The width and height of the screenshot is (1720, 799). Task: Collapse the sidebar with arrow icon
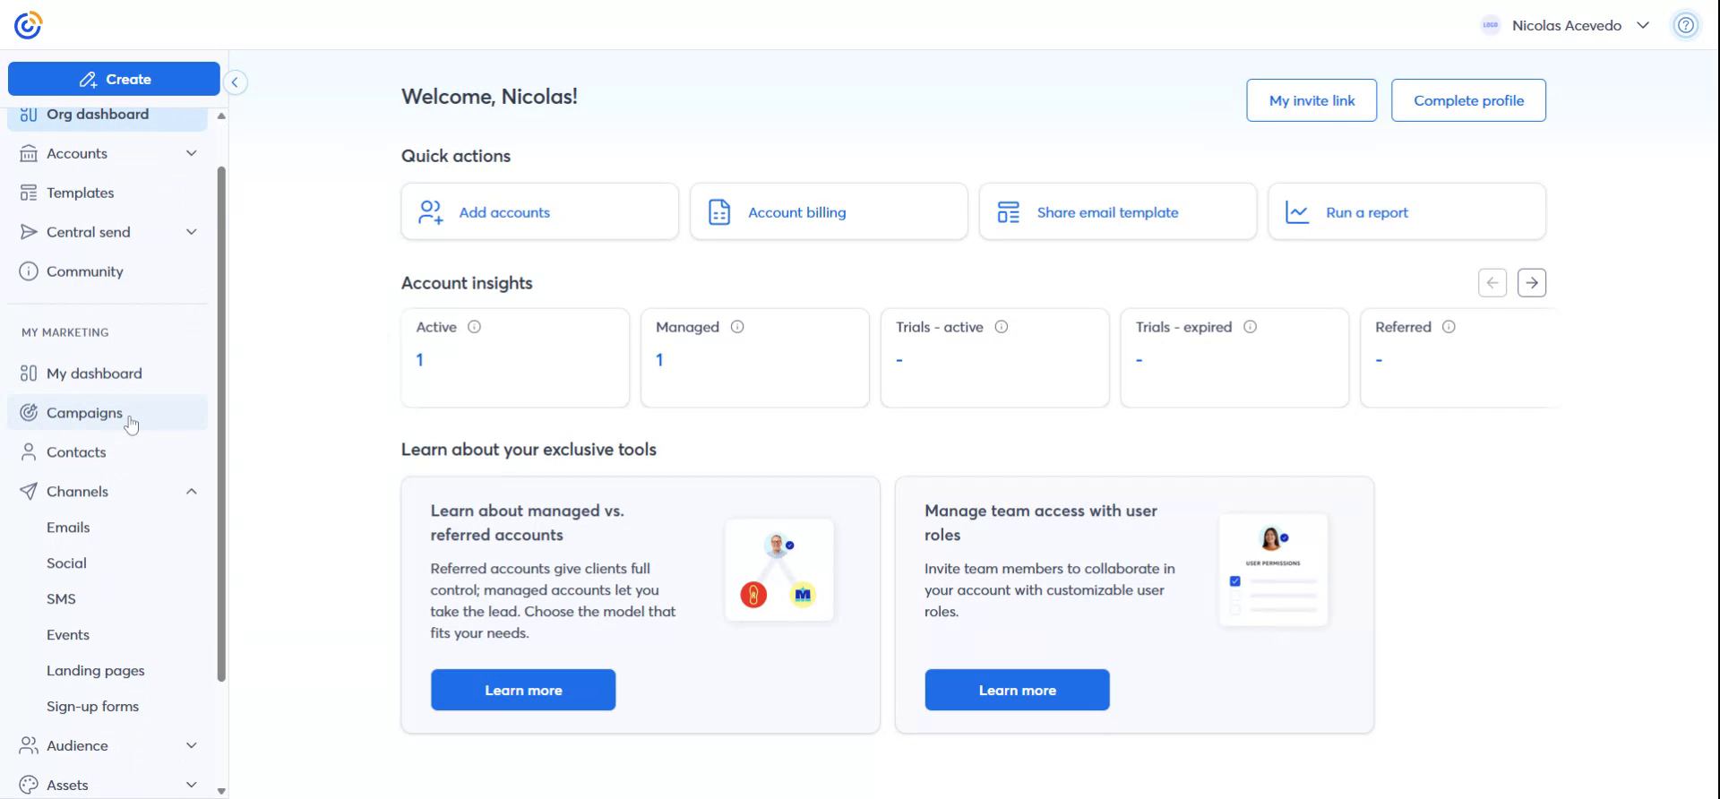tap(235, 82)
